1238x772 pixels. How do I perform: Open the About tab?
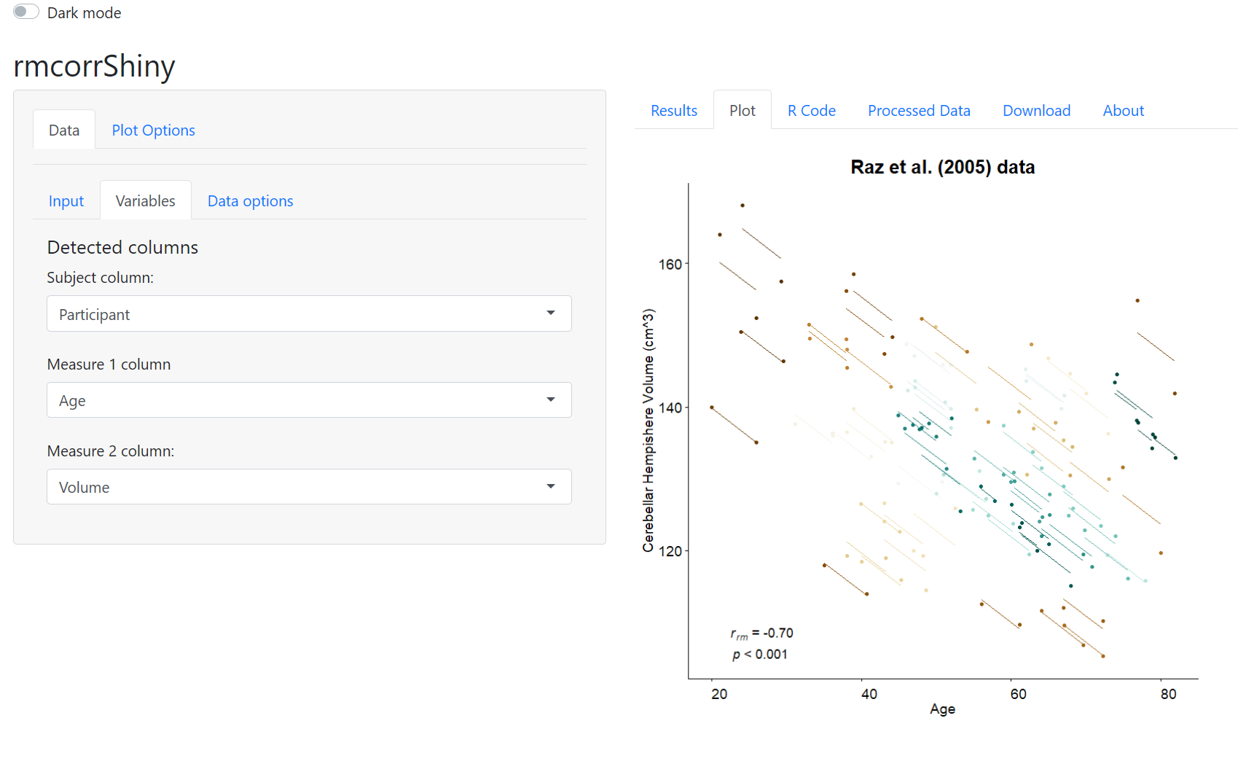[1123, 111]
